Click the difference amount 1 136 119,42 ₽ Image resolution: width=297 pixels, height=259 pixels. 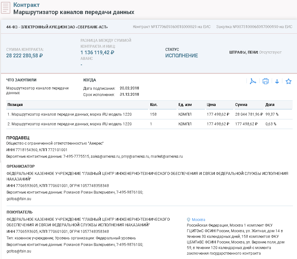[x=97, y=52]
